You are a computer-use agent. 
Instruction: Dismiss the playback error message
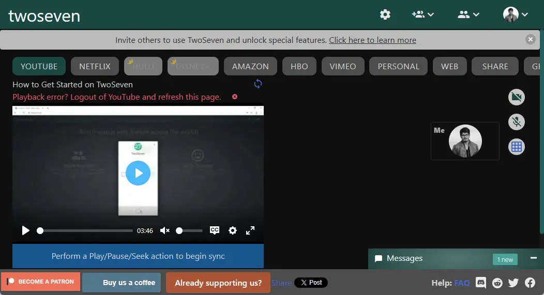click(235, 97)
